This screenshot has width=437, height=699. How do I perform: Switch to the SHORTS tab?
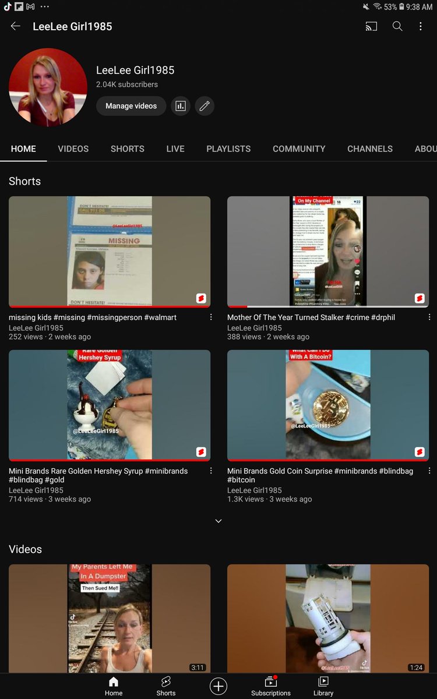[128, 149]
